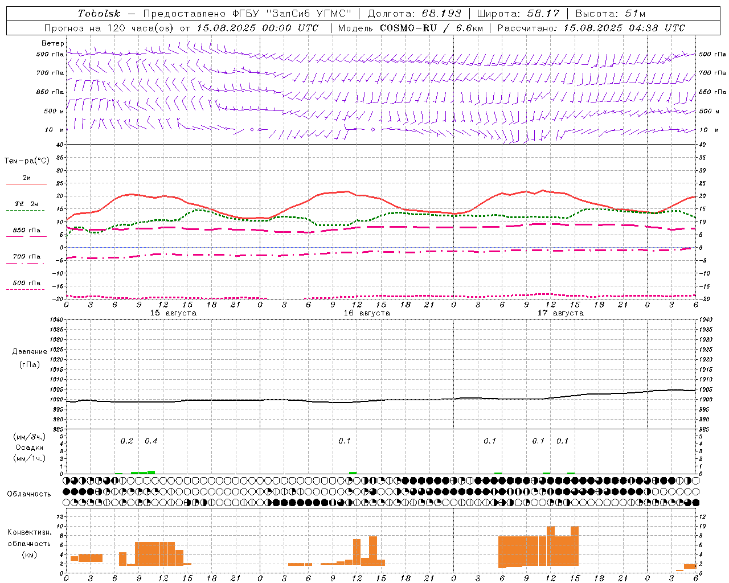Click the Высота: 51м value
Image resolution: width=729 pixels, height=583 pixels.
[611, 14]
